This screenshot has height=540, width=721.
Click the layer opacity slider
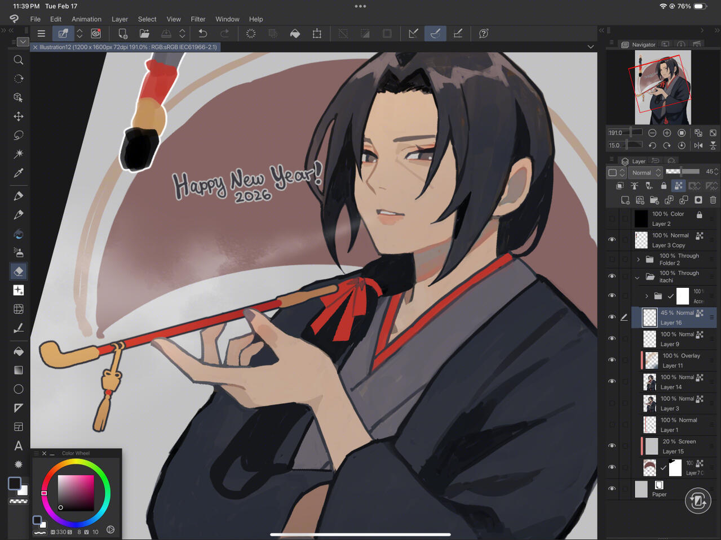pos(682,172)
